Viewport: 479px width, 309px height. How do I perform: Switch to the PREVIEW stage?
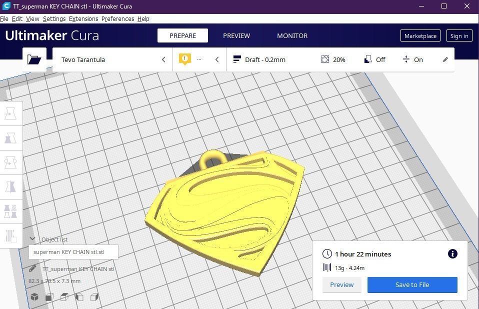(236, 35)
